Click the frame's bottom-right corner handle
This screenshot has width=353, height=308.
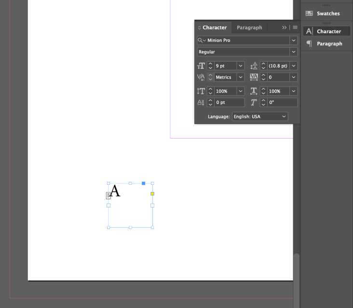152,227
